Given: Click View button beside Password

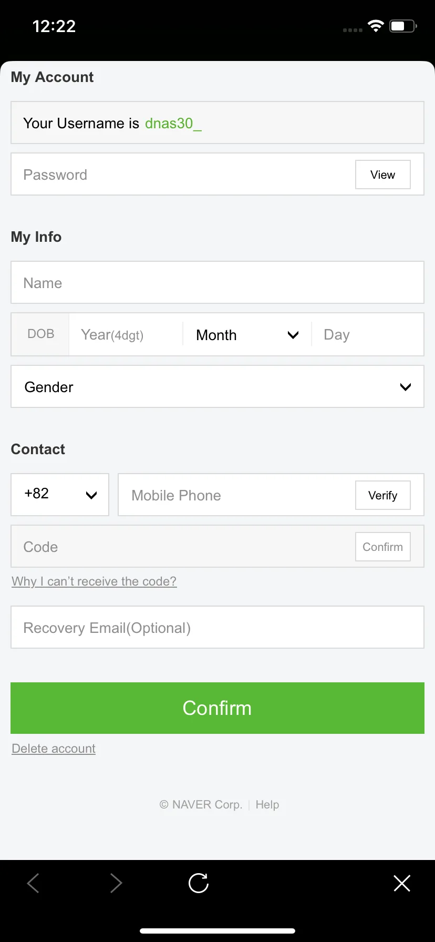Looking at the screenshot, I should click(383, 175).
